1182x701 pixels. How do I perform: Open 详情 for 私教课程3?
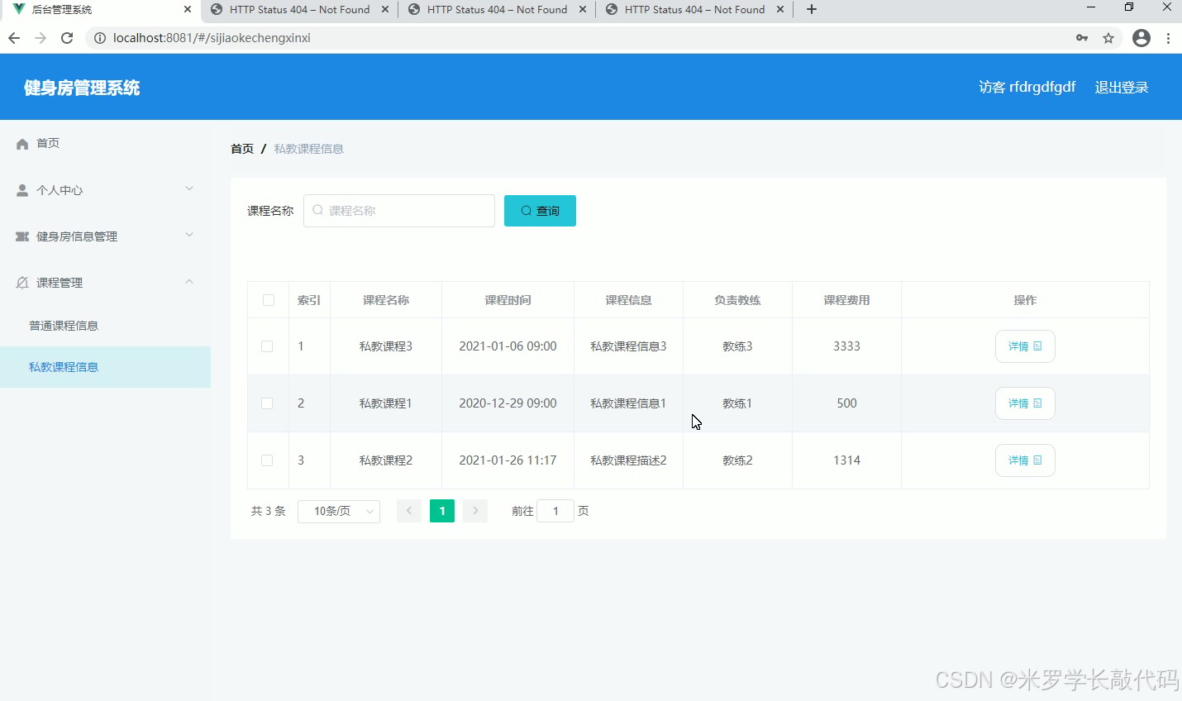click(1025, 346)
